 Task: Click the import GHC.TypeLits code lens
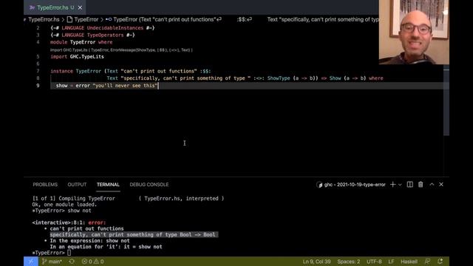pyautogui.click(x=121, y=50)
